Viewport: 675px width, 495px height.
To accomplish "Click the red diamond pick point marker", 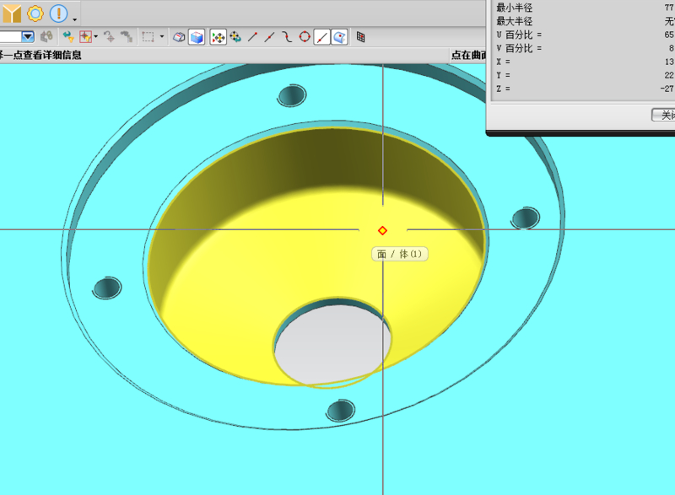I will 382,231.
